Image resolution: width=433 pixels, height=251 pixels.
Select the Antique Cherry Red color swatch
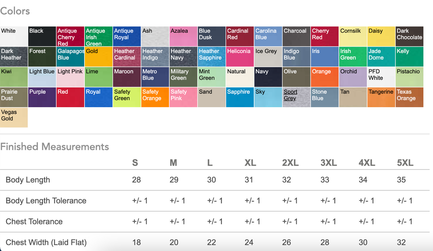tap(70, 36)
